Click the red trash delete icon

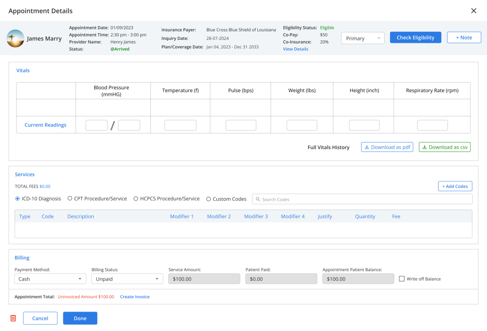point(13,318)
